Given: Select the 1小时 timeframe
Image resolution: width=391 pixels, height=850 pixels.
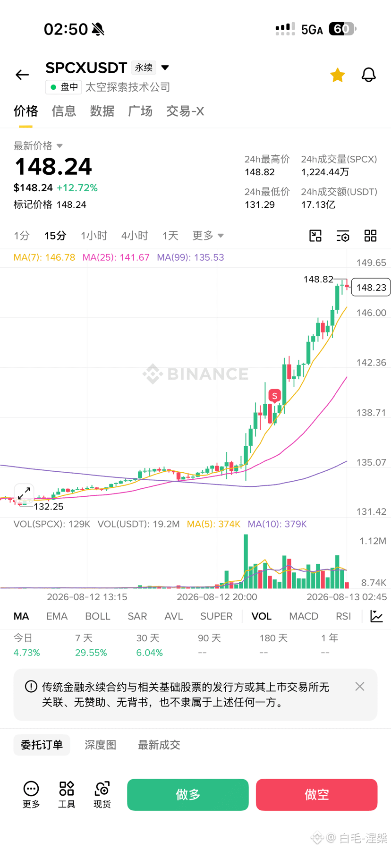Looking at the screenshot, I should [x=94, y=236].
